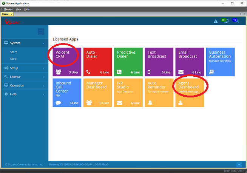Click the 12 notifications document icon
The height and width of the screenshot is (173, 247).
click(236, 20)
